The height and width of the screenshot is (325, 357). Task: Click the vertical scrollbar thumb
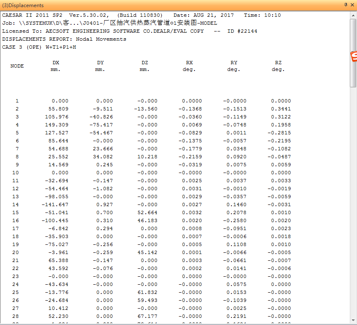point(353,52)
